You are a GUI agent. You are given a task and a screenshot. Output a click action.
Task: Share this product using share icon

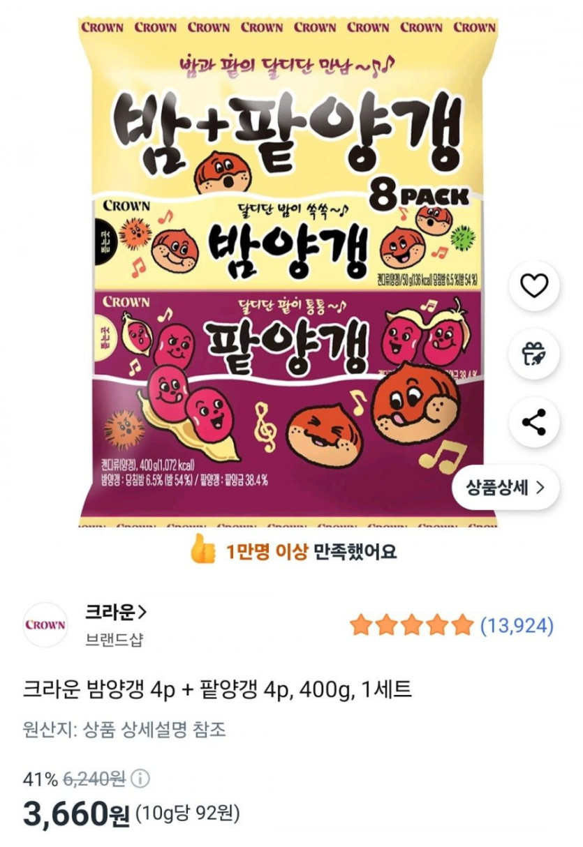tap(534, 422)
